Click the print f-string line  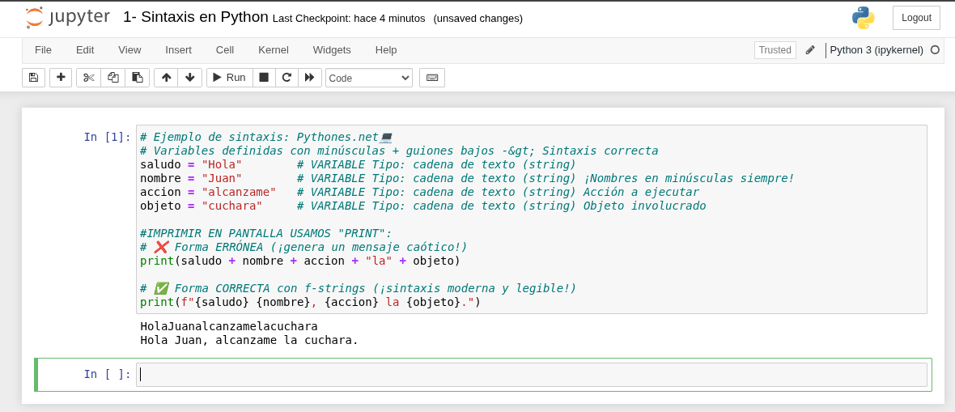310,302
